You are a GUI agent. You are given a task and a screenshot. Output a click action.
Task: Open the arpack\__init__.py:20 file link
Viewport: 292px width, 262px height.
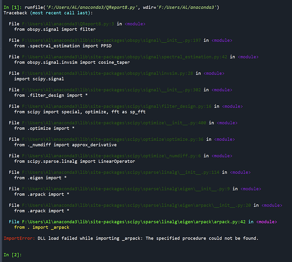point(136,205)
